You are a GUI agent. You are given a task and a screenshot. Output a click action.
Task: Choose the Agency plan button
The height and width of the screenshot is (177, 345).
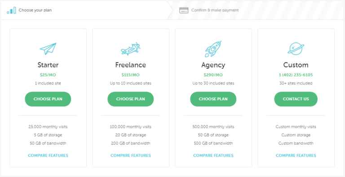click(x=213, y=99)
